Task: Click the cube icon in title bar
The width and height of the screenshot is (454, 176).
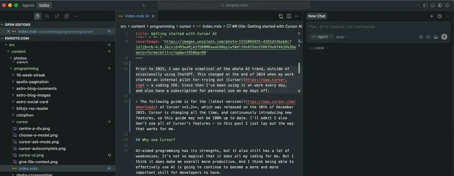Action: click(x=440, y=5)
